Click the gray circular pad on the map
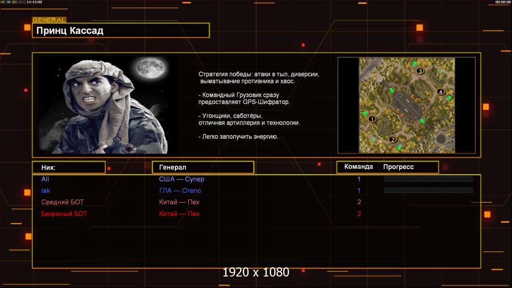 click(440, 139)
